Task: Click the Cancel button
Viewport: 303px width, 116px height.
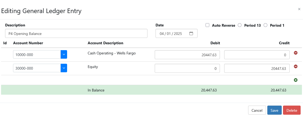Action: pos(257,110)
